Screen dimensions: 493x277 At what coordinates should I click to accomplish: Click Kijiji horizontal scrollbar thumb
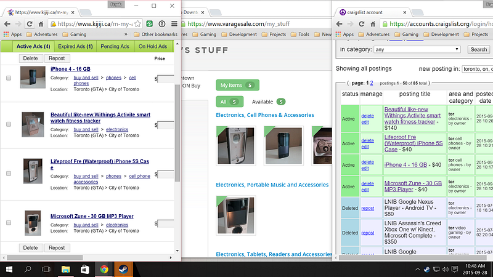(44, 257)
